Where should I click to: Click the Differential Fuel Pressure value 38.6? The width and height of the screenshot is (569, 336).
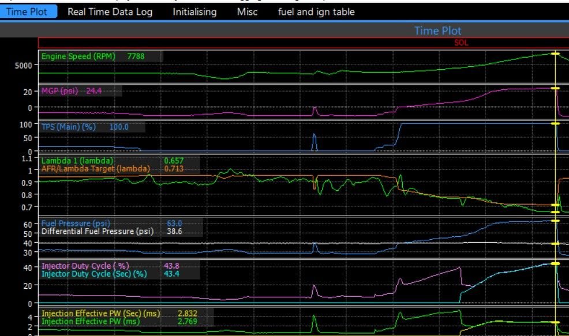click(174, 231)
